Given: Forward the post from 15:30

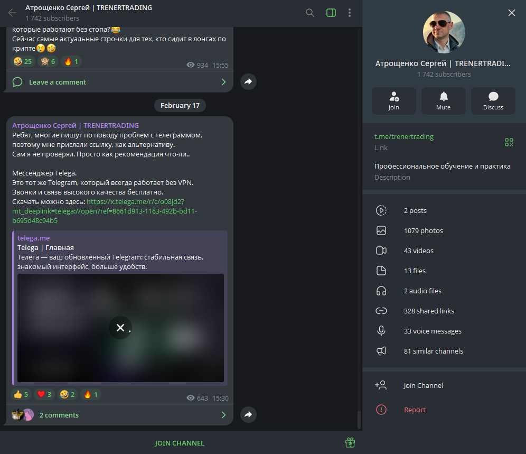Looking at the screenshot, I should (248, 415).
